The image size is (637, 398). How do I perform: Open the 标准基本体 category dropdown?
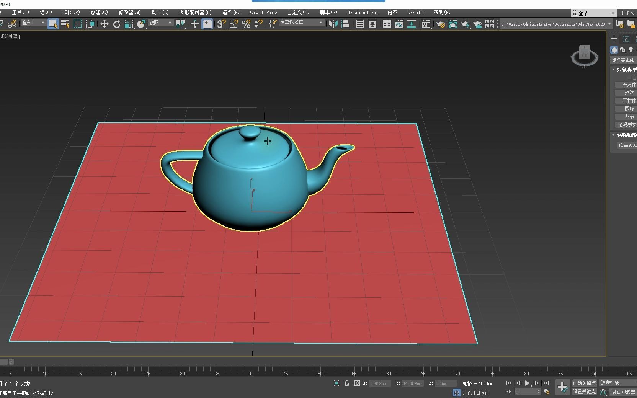(623, 60)
